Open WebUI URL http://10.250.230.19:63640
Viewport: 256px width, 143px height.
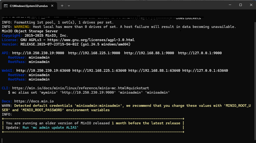point(43,70)
